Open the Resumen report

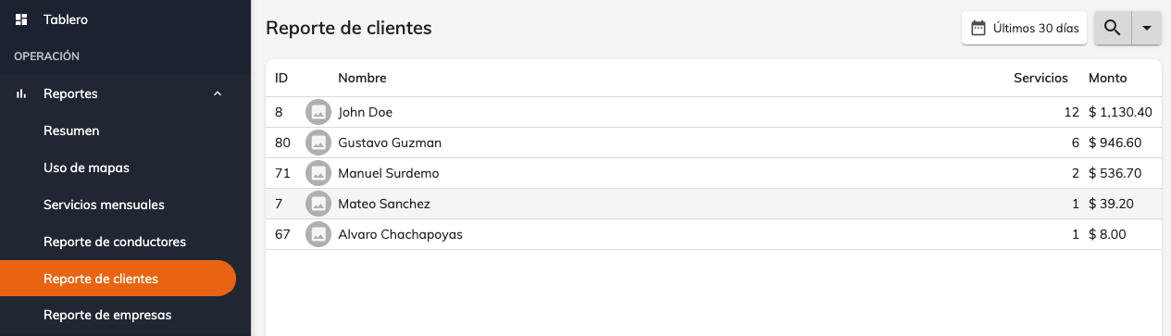(x=71, y=131)
